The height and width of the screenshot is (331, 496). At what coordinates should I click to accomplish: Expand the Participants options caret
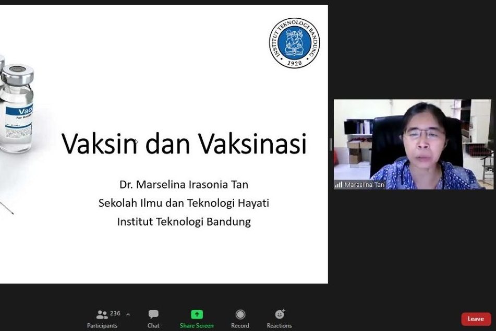tap(128, 314)
